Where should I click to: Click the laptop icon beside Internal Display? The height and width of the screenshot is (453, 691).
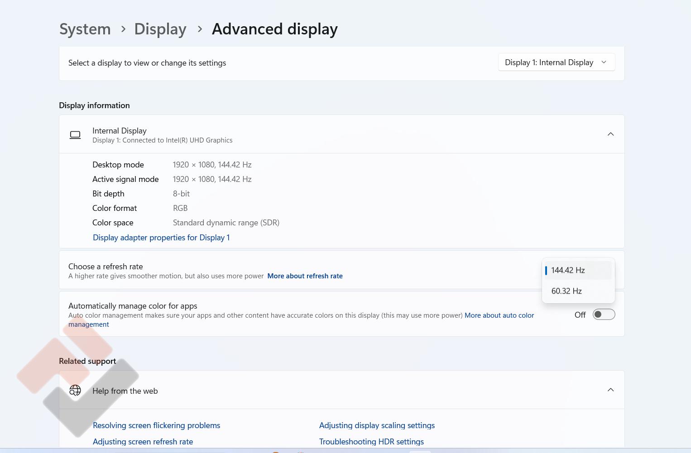75,135
